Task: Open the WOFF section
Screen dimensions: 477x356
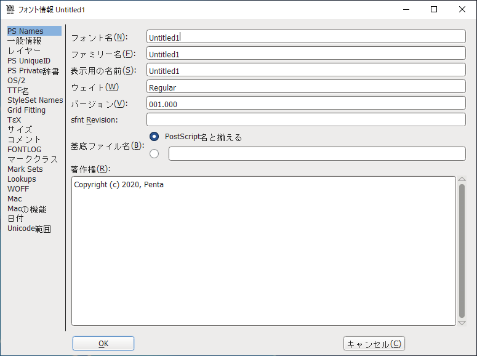Action: pyautogui.click(x=18, y=189)
